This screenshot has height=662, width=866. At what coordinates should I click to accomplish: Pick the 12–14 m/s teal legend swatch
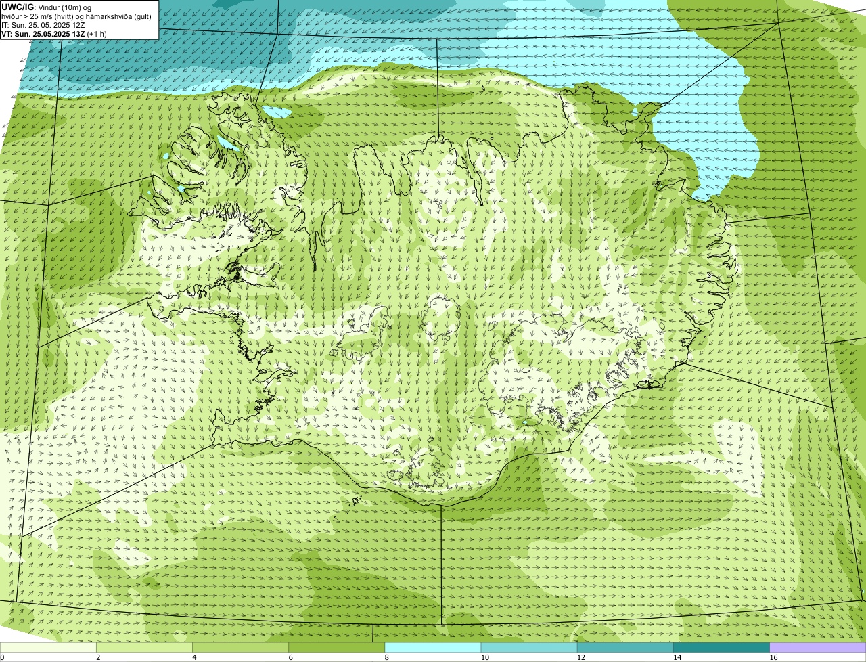(x=625, y=648)
